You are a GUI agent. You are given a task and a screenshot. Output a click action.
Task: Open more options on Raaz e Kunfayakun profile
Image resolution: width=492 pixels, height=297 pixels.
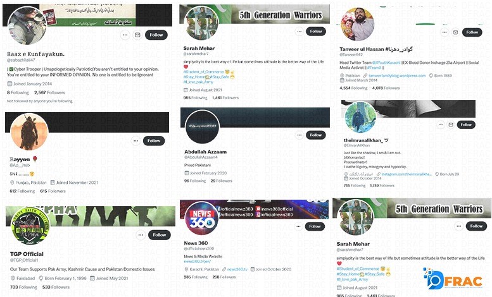coord(125,35)
